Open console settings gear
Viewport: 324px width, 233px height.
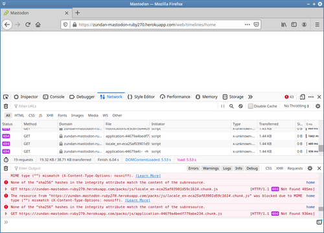(310, 168)
